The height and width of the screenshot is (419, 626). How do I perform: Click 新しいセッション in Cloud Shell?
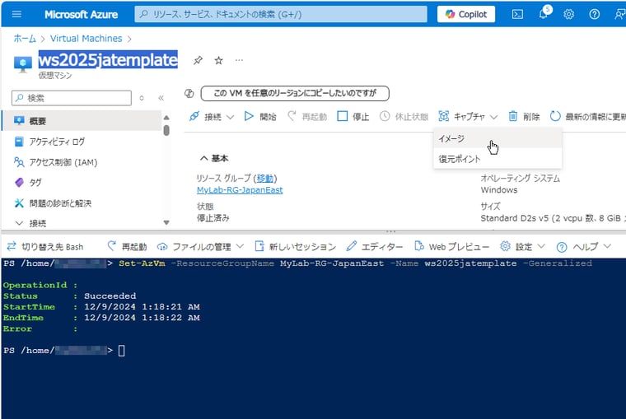tap(296, 247)
